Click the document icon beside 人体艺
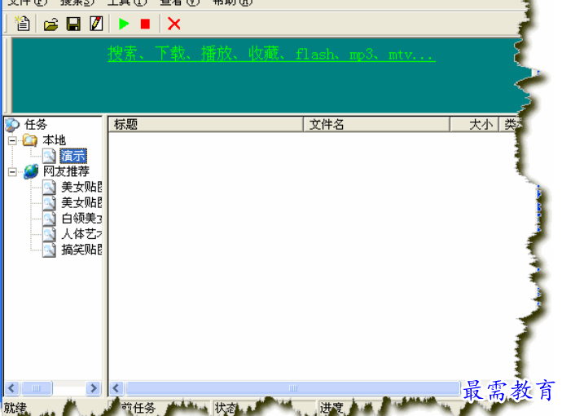Image resolution: width=562 pixels, height=416 pixels. (x=49, y=234)
